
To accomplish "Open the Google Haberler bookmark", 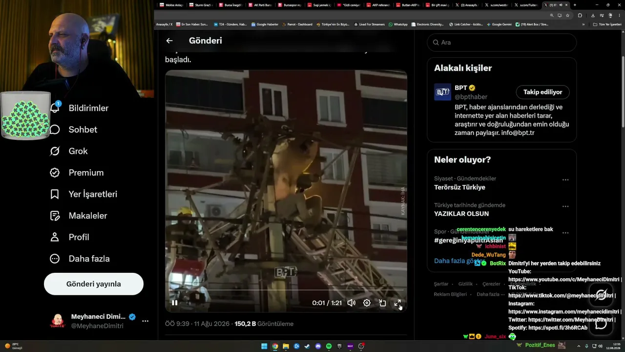I will [265, 24].
